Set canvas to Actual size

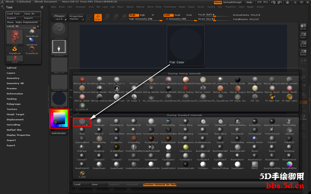pos(303,44)
